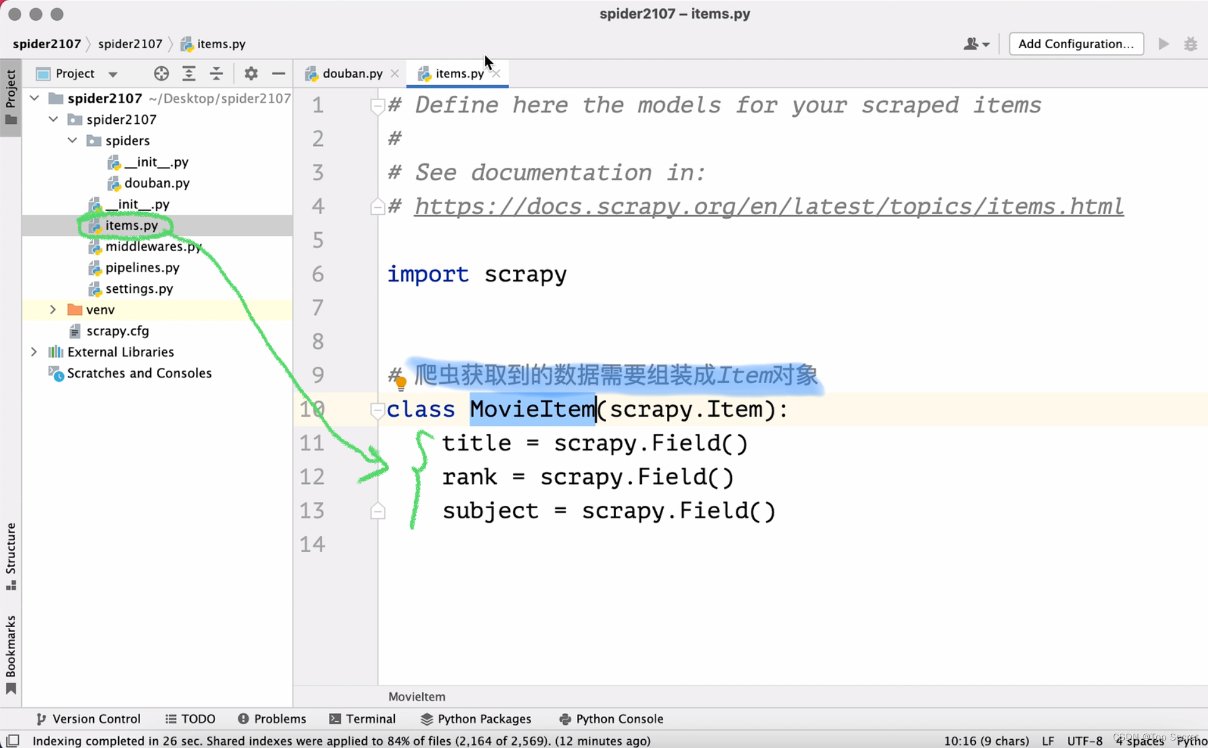
Task: Open the Project view dropdown
Action: coord(113,74)
